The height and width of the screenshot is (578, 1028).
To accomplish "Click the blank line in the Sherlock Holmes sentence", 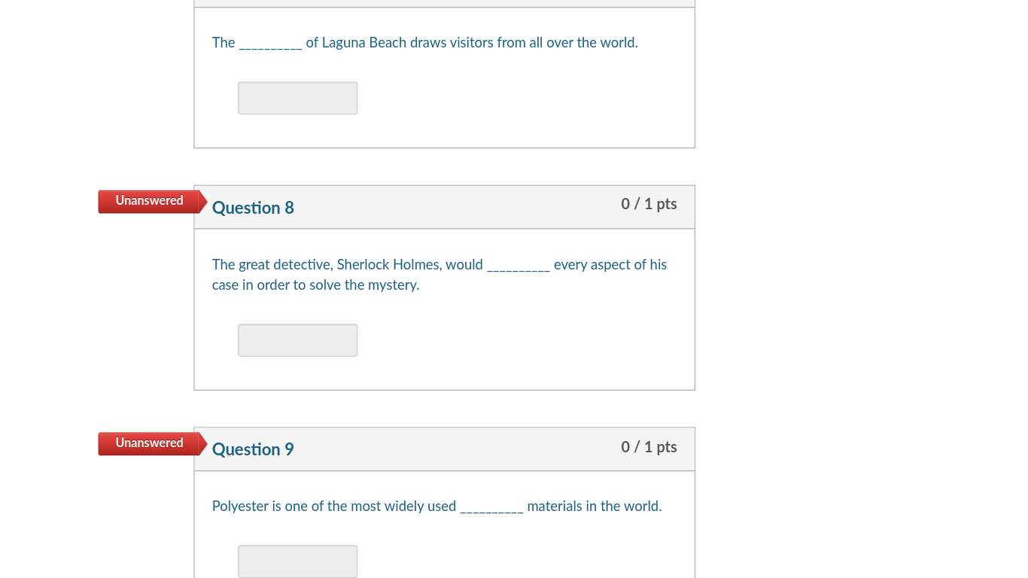I will pyautogui.click(x=518, y=266).
